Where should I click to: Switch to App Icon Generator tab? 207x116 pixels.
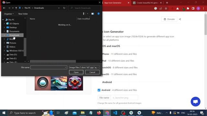tap(113, 3)
